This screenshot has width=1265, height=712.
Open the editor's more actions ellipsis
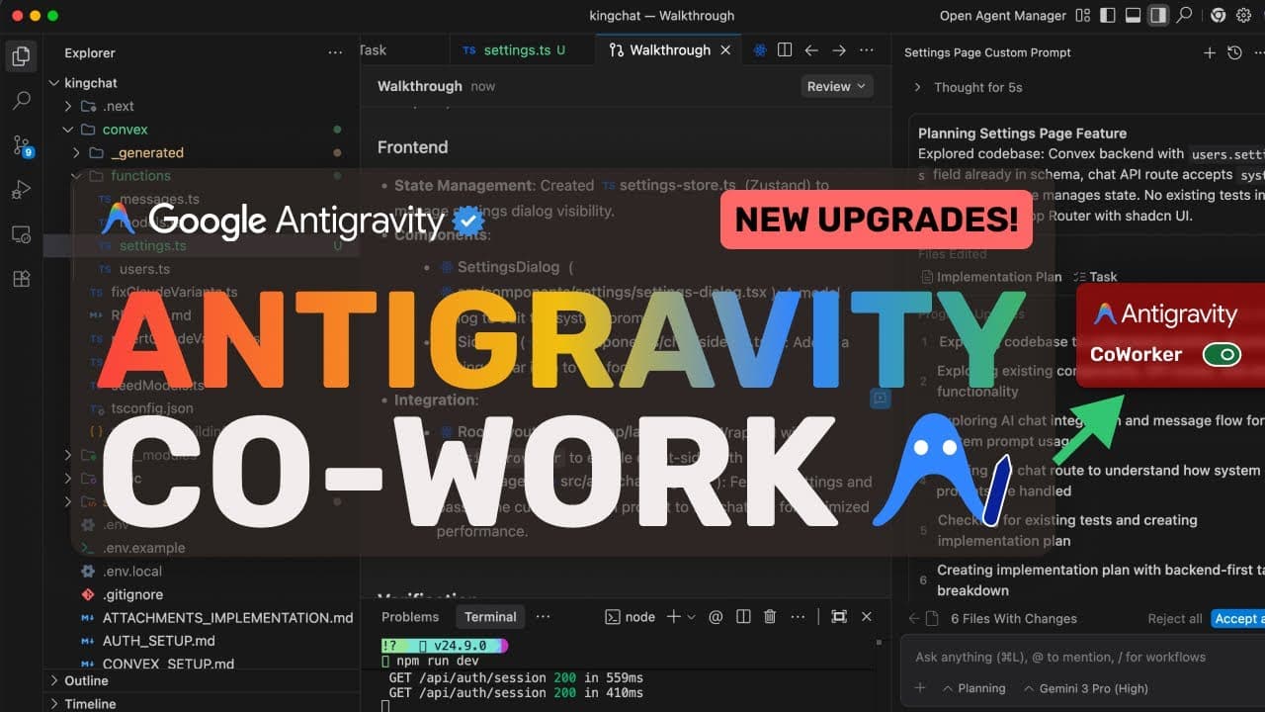(x=867, y=50)
